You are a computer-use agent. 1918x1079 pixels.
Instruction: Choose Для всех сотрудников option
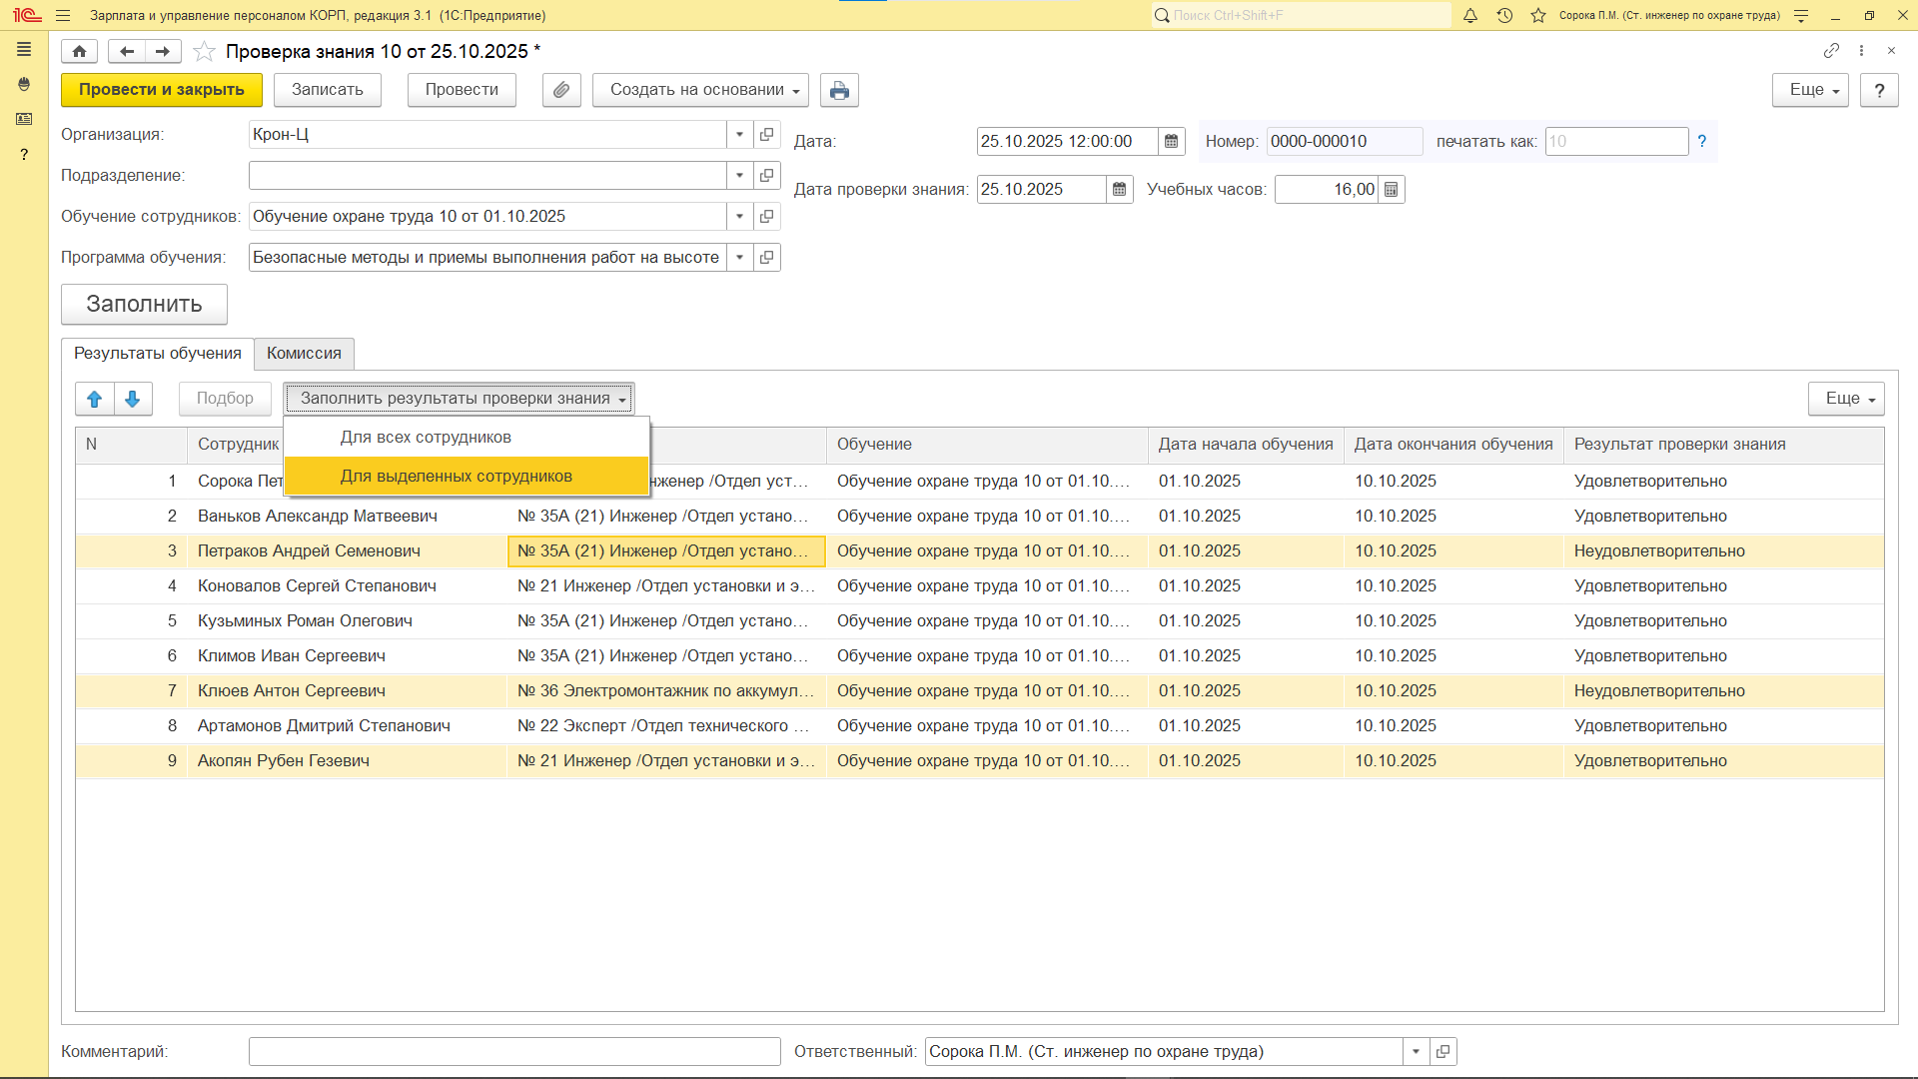click(426, 438)
